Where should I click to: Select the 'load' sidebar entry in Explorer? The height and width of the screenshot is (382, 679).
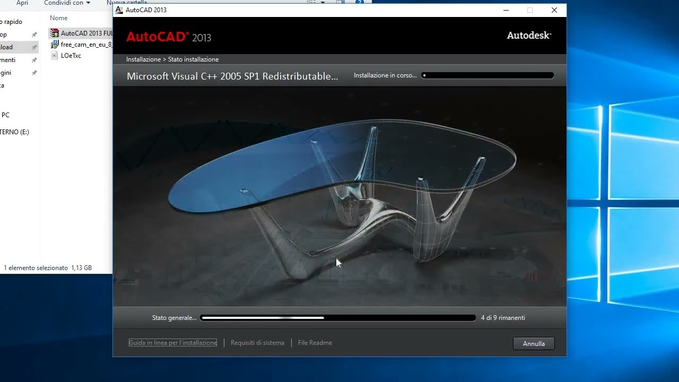[x=6, y=47]
